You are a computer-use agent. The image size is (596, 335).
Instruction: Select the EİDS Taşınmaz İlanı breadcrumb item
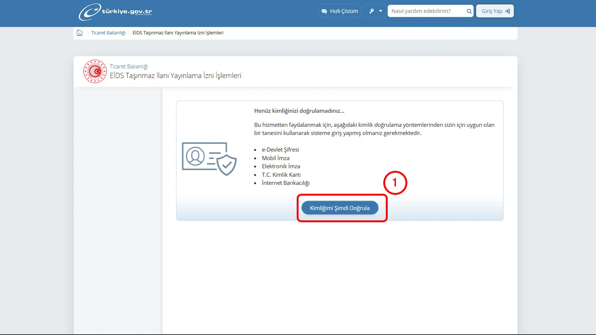[178, 33]
